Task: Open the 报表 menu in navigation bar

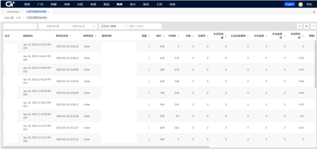Action: click(146, 4)
